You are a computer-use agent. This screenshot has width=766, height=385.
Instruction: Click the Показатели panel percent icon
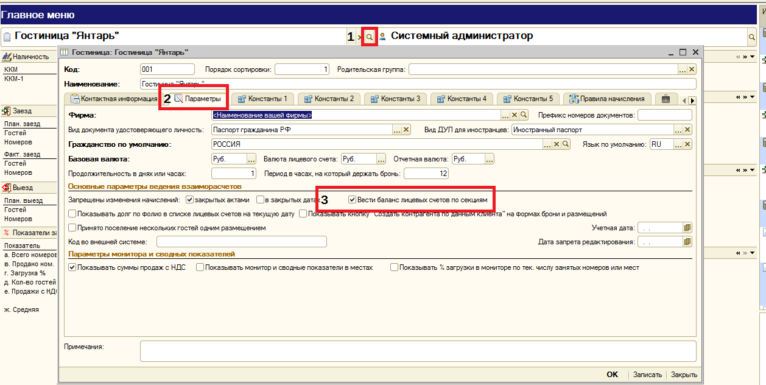coord(6,233)
